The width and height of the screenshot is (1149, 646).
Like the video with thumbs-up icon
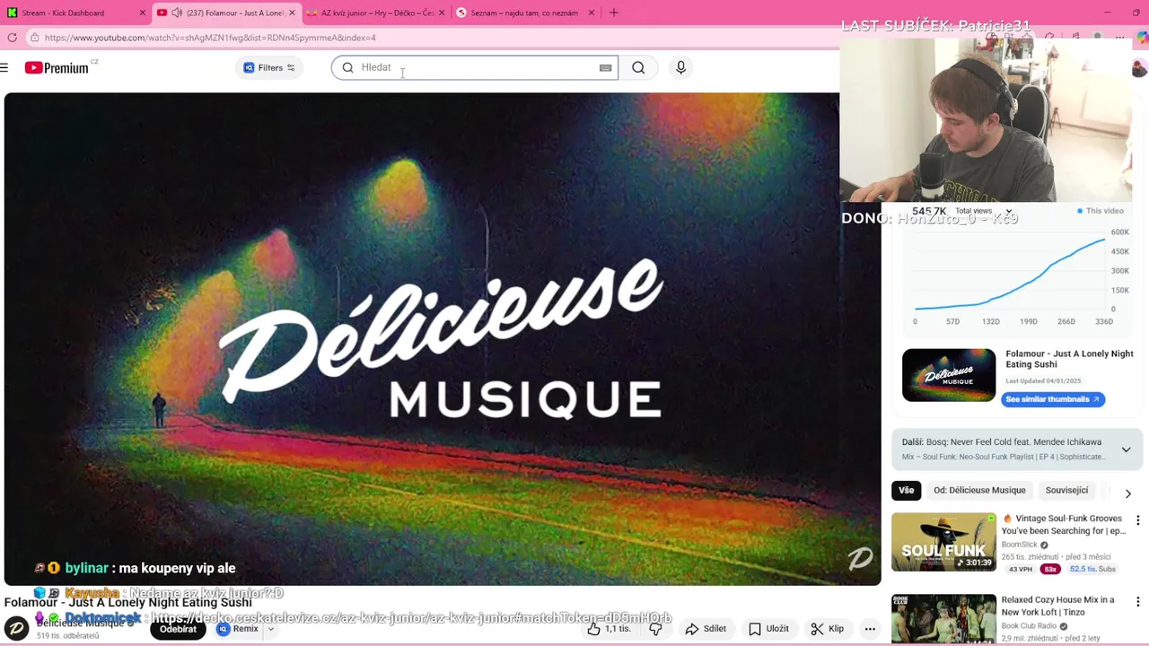pyautogui.click(x=609, y=629)
